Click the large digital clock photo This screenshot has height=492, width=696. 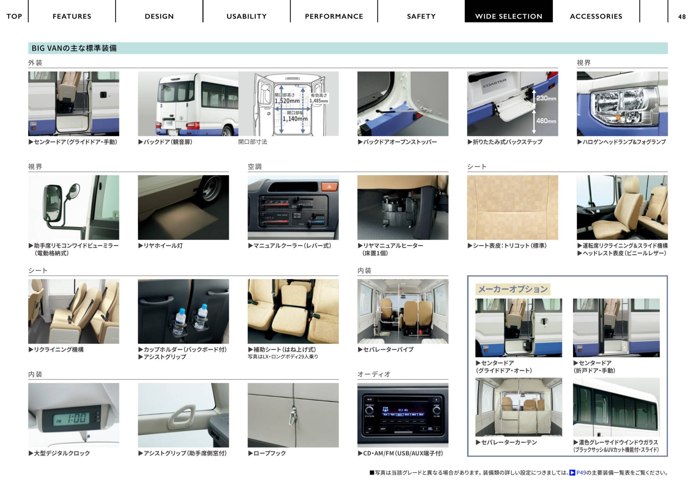(73, 415)
